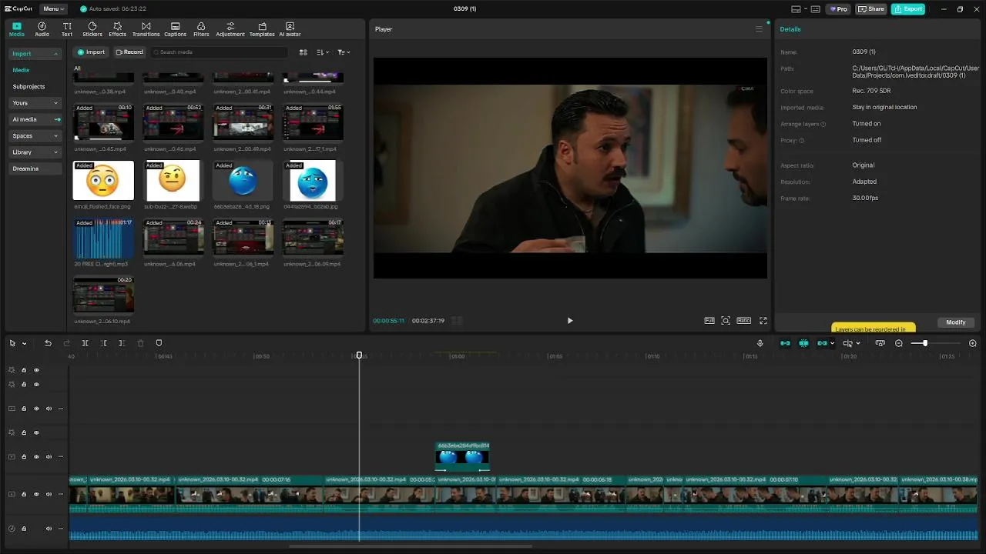Open the select tool mode dropdown arrow
Viewport: 986px width, 554px height.
pos(25,343)
